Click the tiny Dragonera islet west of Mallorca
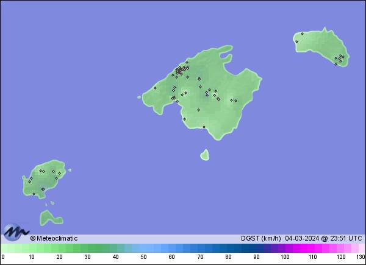The image size is (366, 265). tap(139, 97)
